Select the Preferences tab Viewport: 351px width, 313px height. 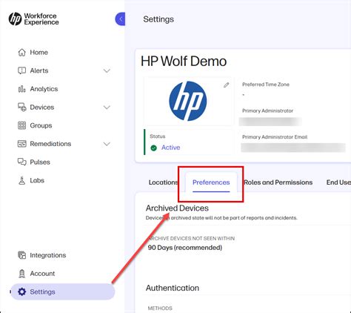(x=211, y=182)
